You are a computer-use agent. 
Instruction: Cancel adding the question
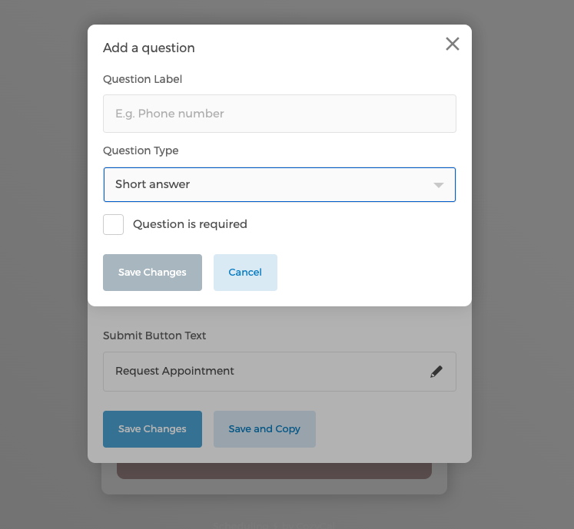pos(245,273)
